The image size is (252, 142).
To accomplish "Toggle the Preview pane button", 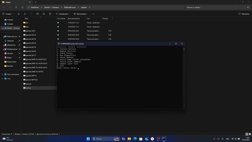I will pos(244,14).
